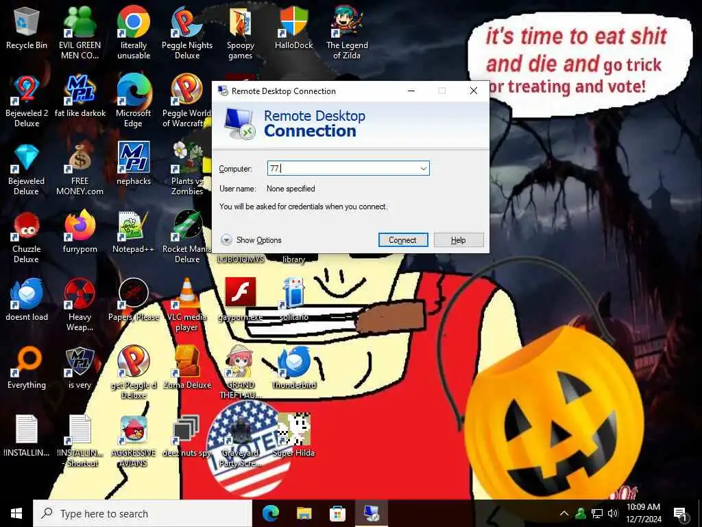Select Remote Desktop Connection taskbar button

371,513
